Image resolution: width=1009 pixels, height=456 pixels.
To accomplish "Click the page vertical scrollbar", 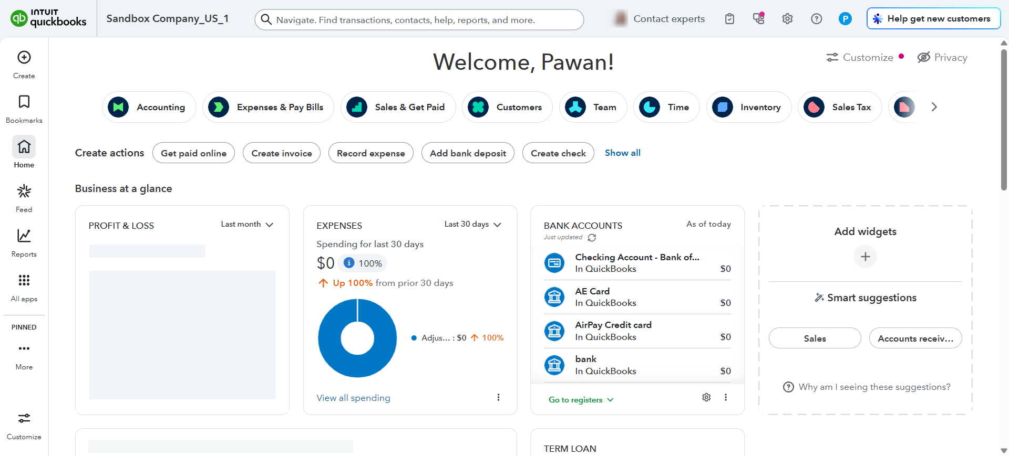I will point(1004,120).
